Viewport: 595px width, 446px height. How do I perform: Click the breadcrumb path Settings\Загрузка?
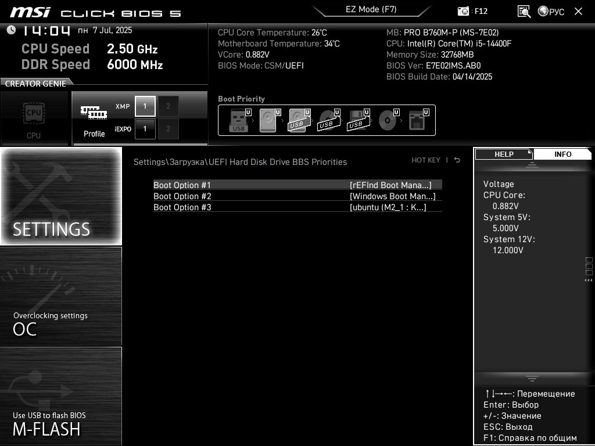[x=170, y=162]
